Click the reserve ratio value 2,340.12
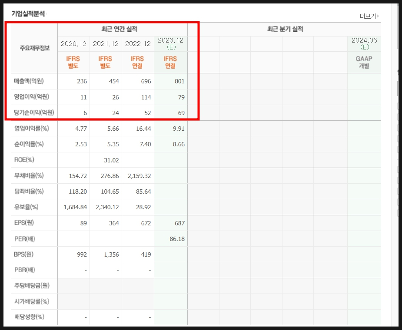 [107, 207]
